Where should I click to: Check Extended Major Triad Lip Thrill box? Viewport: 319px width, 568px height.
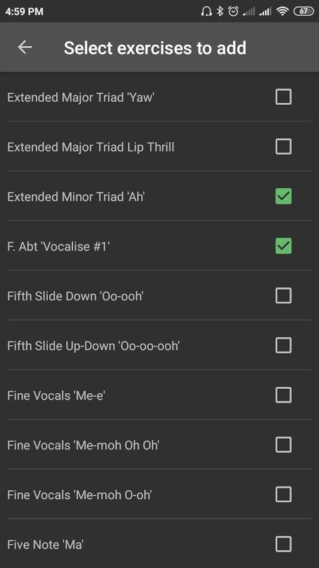[x=283, y=146]
